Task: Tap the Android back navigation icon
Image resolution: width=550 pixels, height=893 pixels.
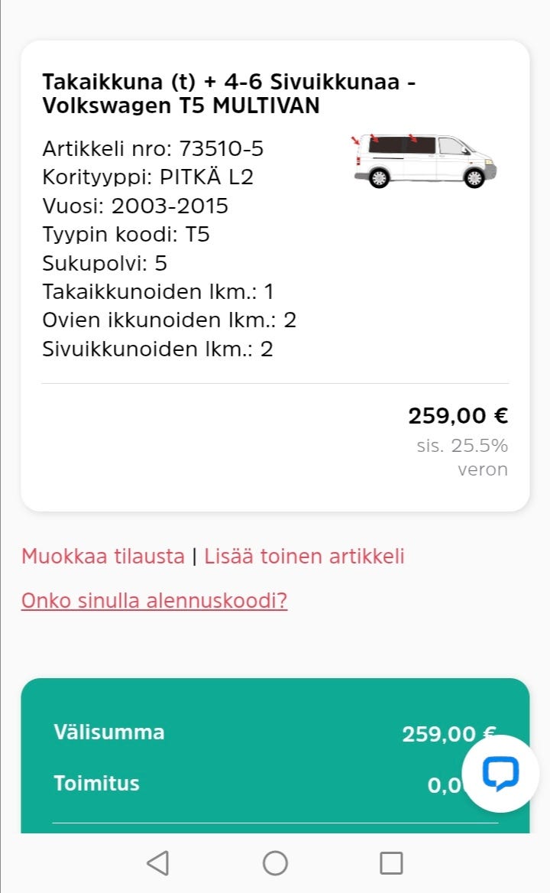Action: pos(157,863)
